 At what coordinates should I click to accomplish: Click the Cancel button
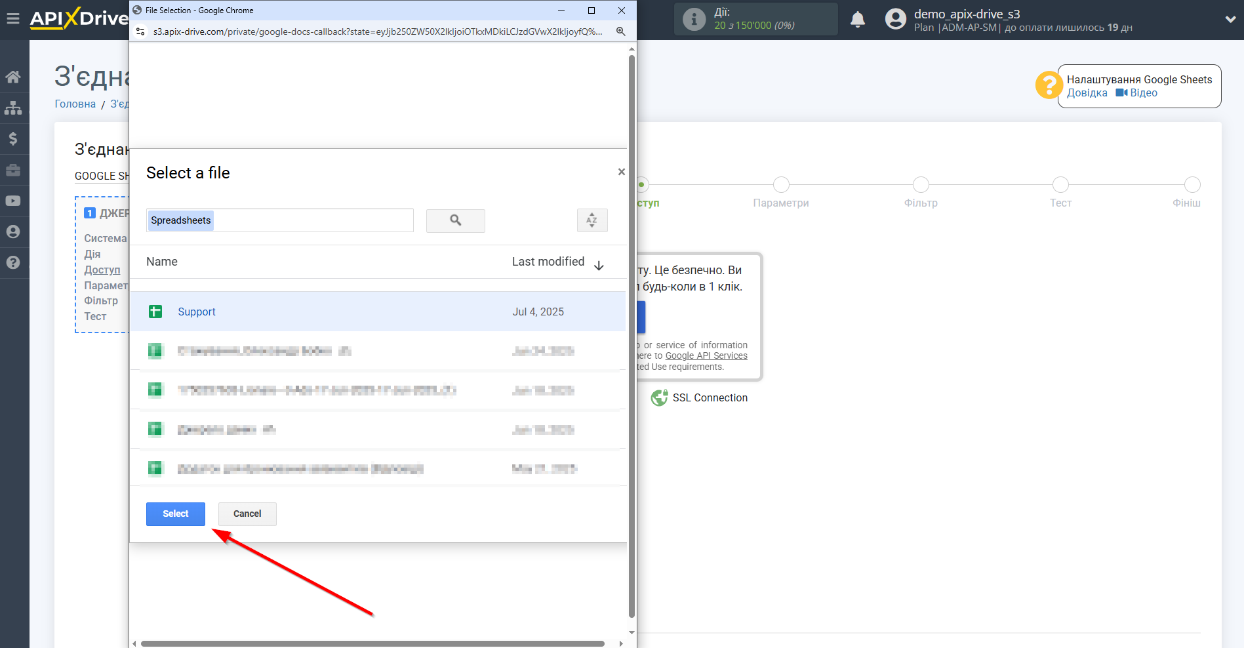(x=247, y=514)
